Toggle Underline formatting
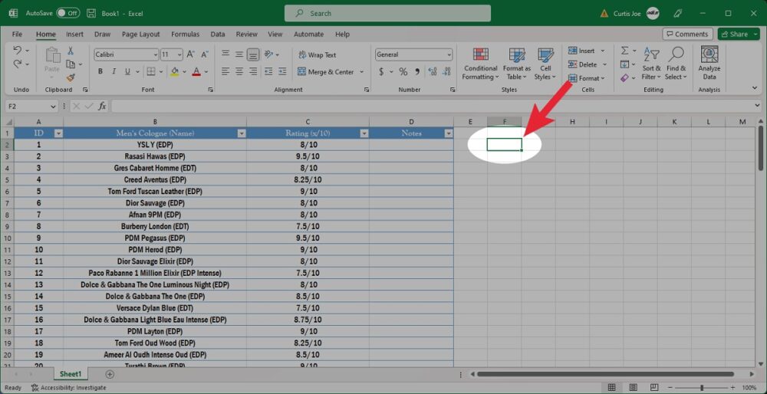The image size is (767, 394). click(127, 71)
